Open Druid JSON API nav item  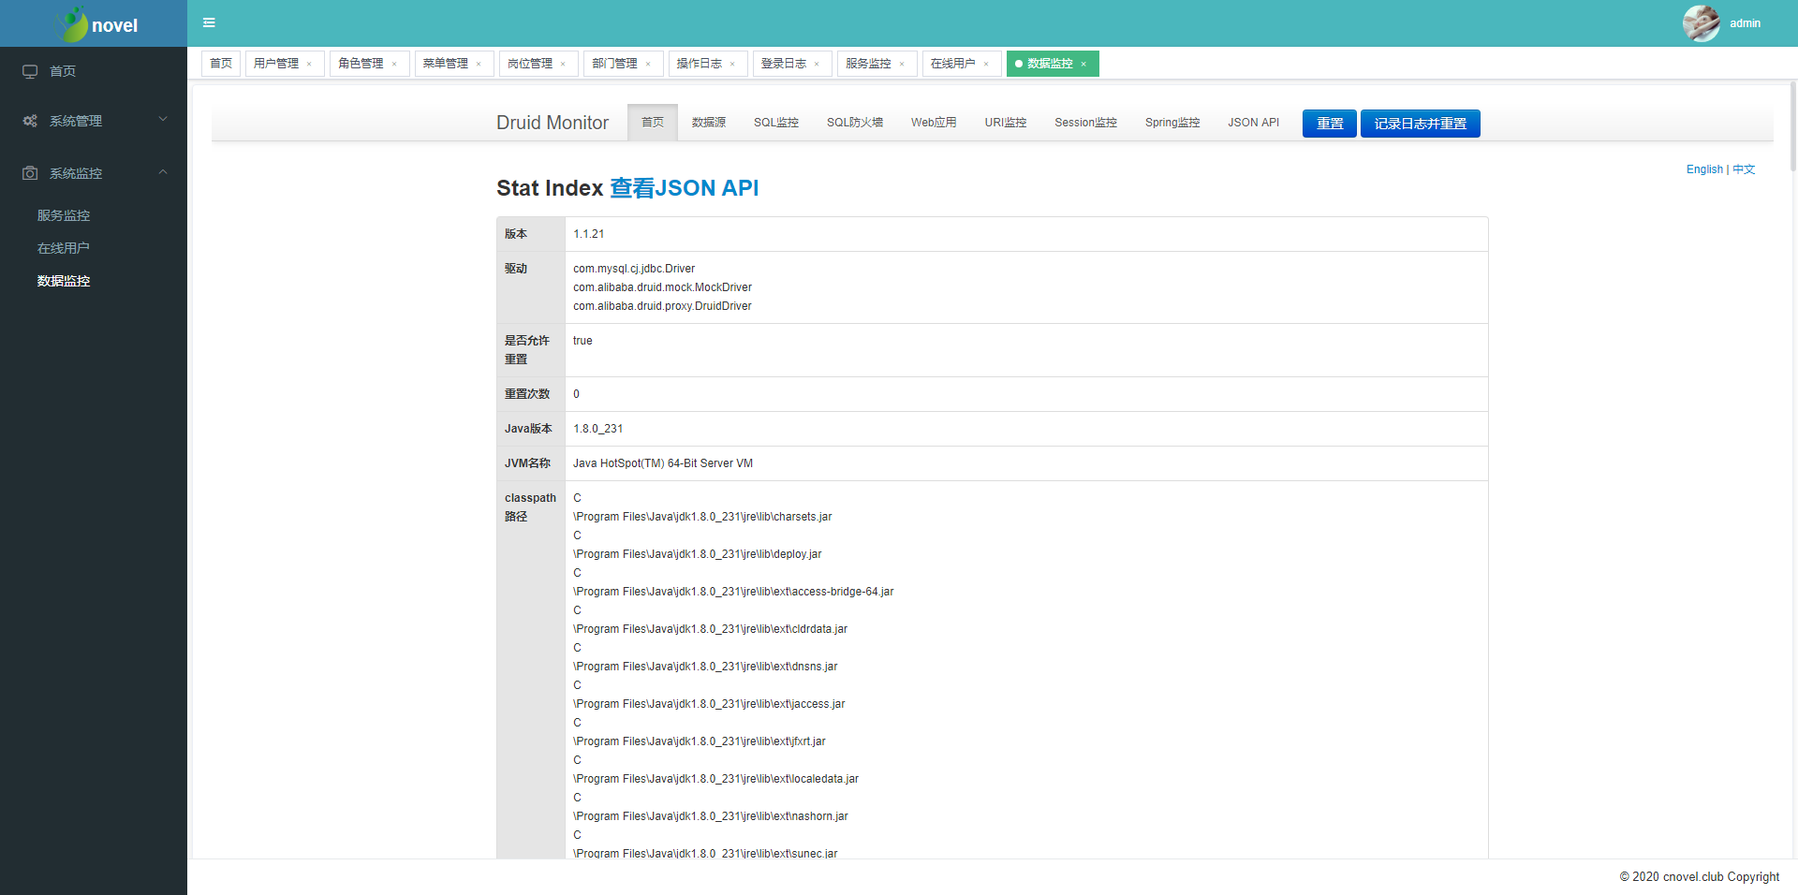[x=1254, y=123]
